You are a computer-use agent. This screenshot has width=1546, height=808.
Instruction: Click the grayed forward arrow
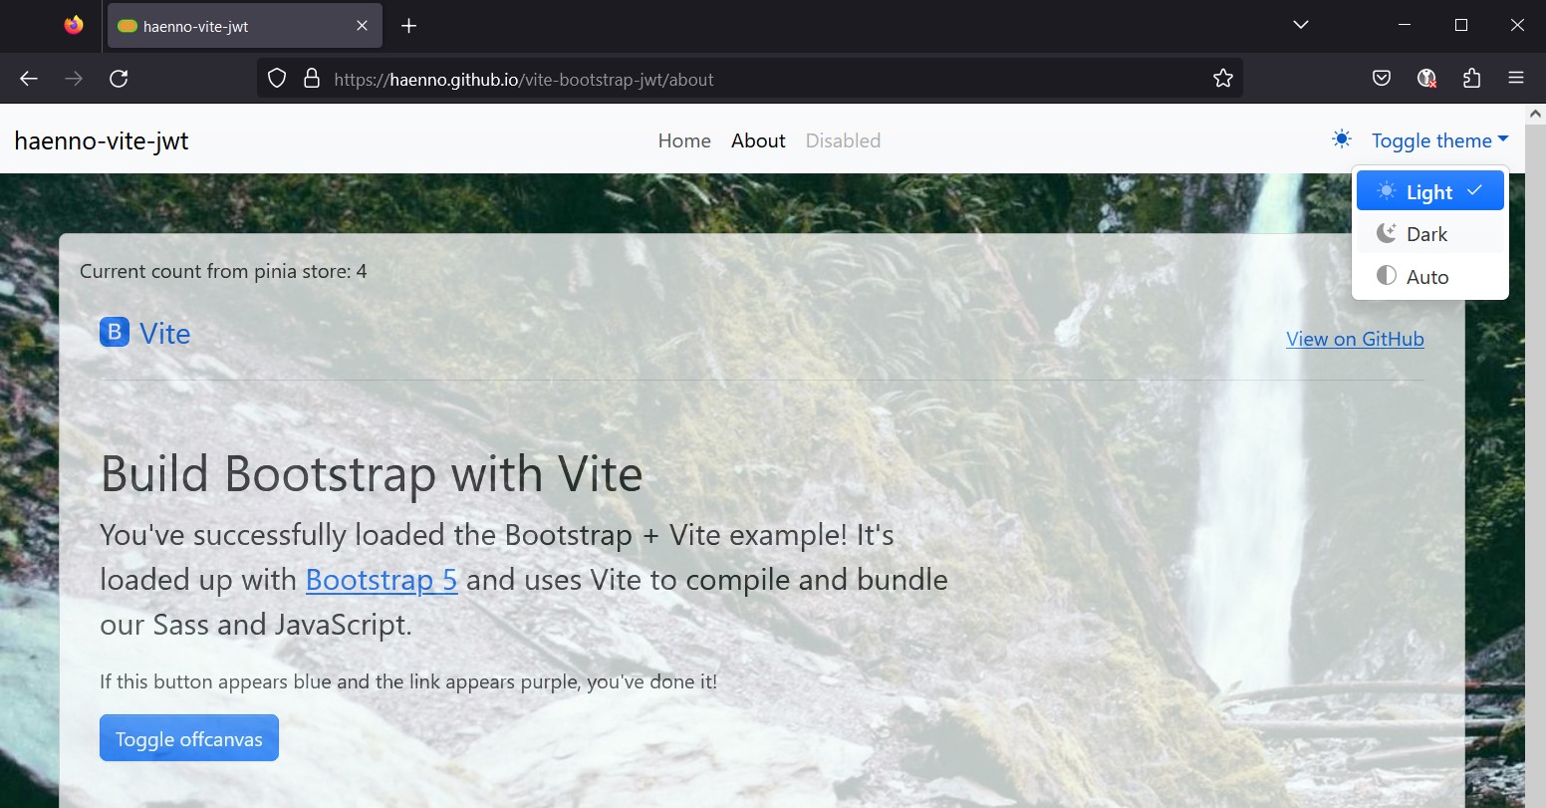click(74, 79)
